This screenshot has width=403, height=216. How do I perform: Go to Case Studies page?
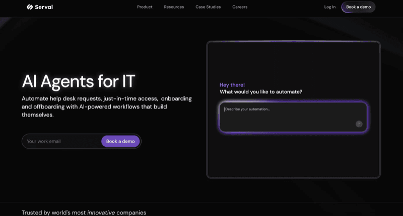[x=208, y=7]
